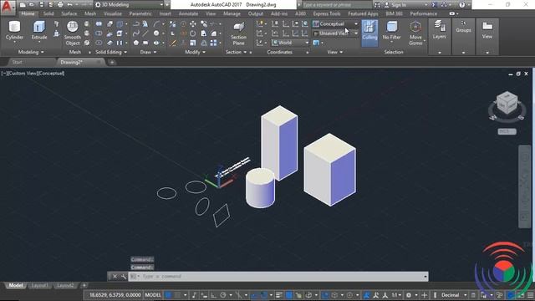The image size is (535, 301).
Task: Toggle lineweight display in status bar
Action: 278,295
